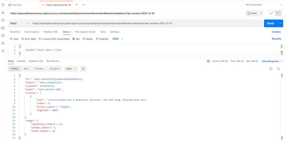Click the pencil edit icon
The width and height of the screenshot is (285, 143).
272,13
